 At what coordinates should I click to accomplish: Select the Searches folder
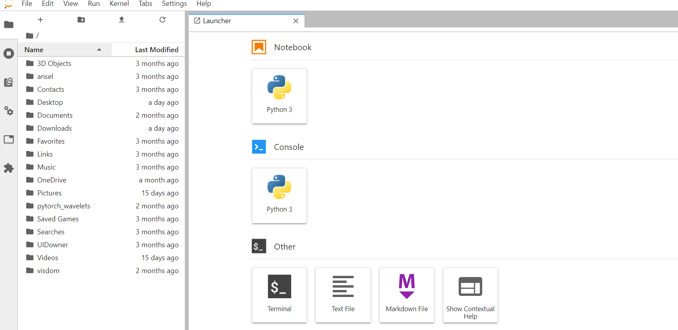coord(101,232)
